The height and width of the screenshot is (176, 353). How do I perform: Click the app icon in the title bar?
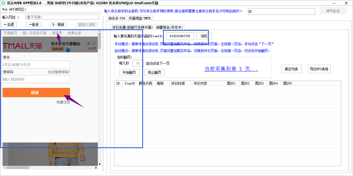point(3,3)
